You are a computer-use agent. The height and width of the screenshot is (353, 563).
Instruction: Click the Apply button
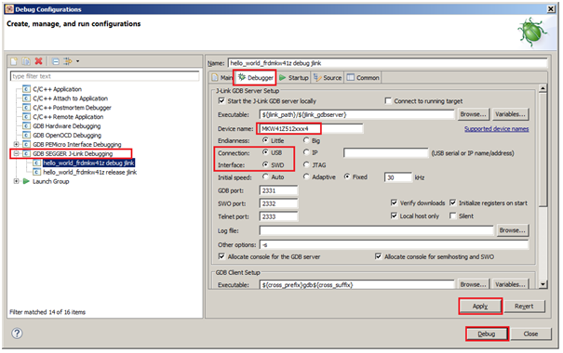click(x=480, y=306)
